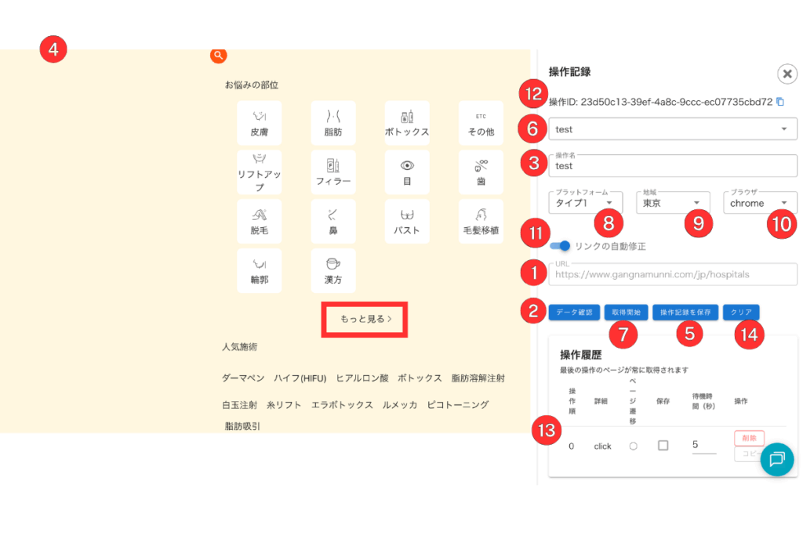Copy the operation ID with copy icon
This screenshot has width=803, height=535.
[x=779, y=102]
